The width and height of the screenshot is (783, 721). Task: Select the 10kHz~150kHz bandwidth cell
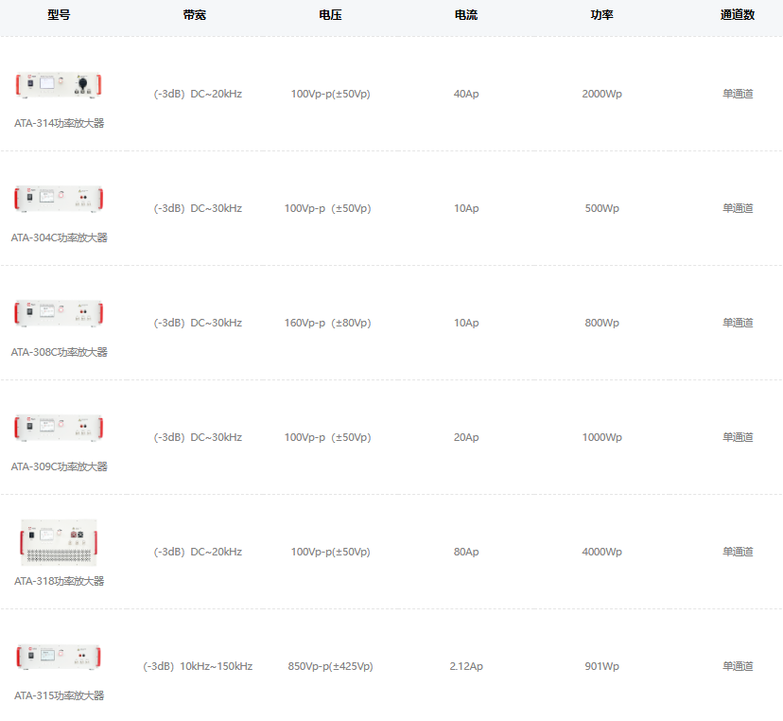(198, 666)
